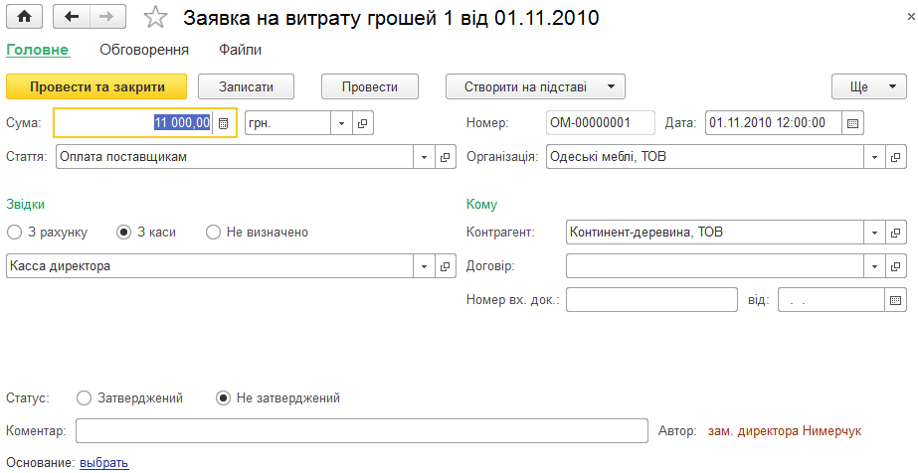Navigate back with the left arrow
Screen dimensions: 918x473
[x=72, y=17]
